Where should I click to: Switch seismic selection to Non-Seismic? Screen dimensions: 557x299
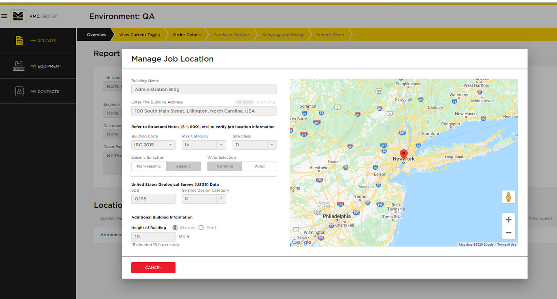pyautogui.click(x=149, y=166)
